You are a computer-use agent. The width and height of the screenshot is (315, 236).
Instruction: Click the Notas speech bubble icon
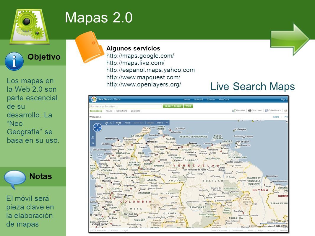coord(15,179)
